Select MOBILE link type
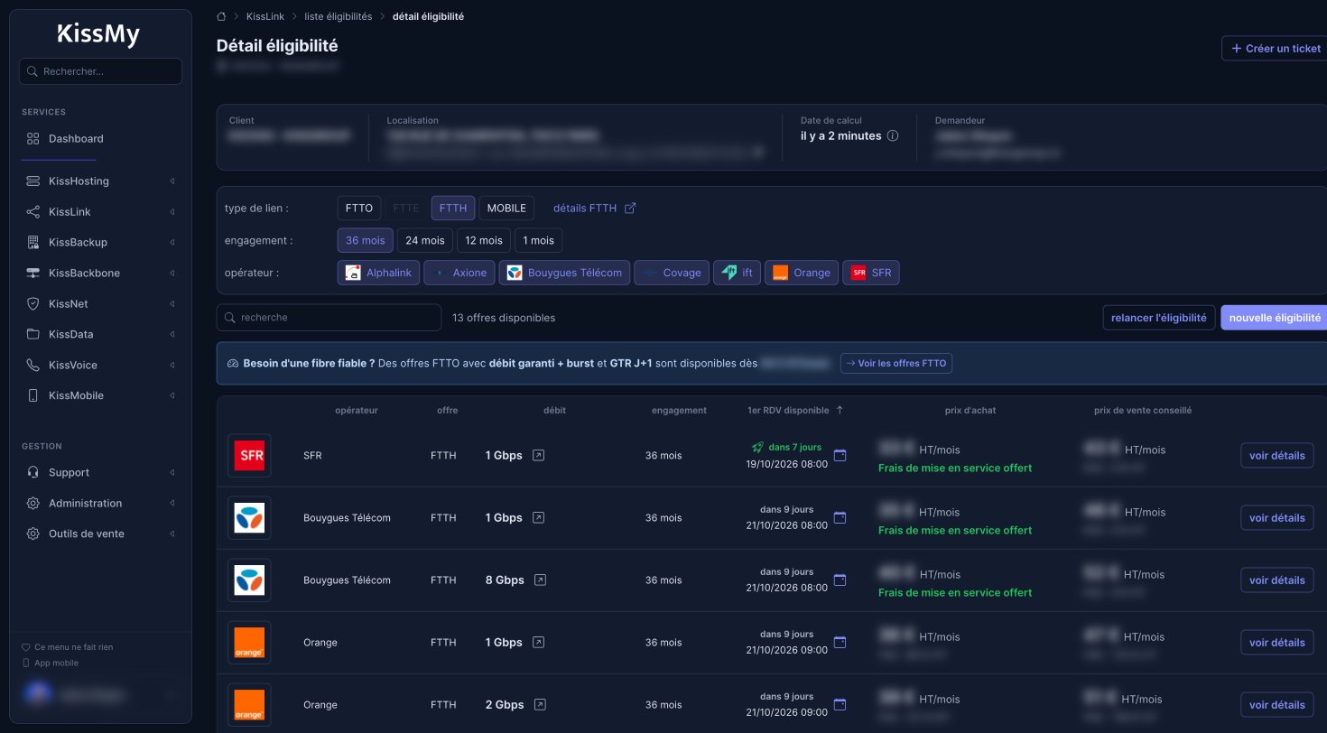 [x=506, y=209]
